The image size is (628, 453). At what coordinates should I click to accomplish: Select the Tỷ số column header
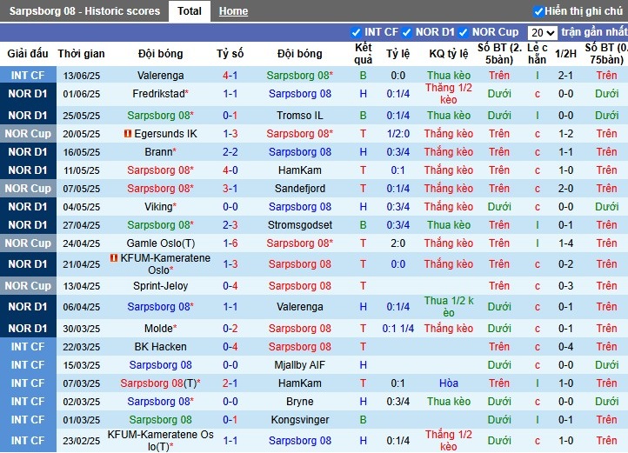[x=230, y=54]
